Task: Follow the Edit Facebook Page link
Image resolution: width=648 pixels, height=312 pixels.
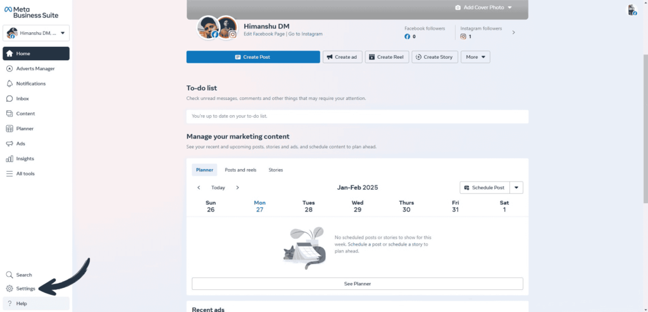Action: click(264, 34)
